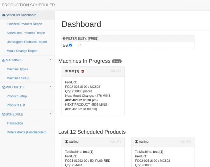
Task: Click the hourglass icon on job #4
Action: click(x=66, y=142)
